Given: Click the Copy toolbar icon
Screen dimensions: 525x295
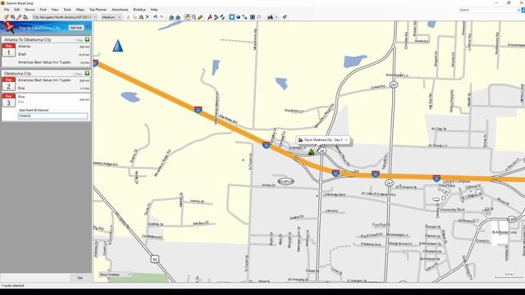Looking at the screenshot, I should [135, 17].
